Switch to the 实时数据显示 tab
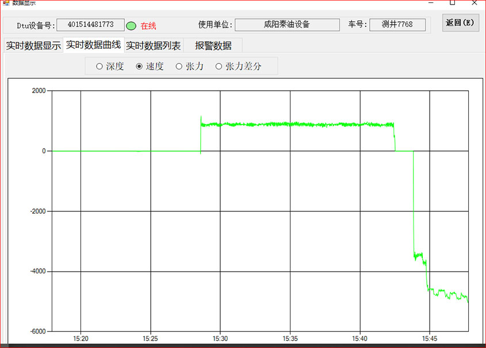Screen dimensions: 486x348 (x=33, y=46)
